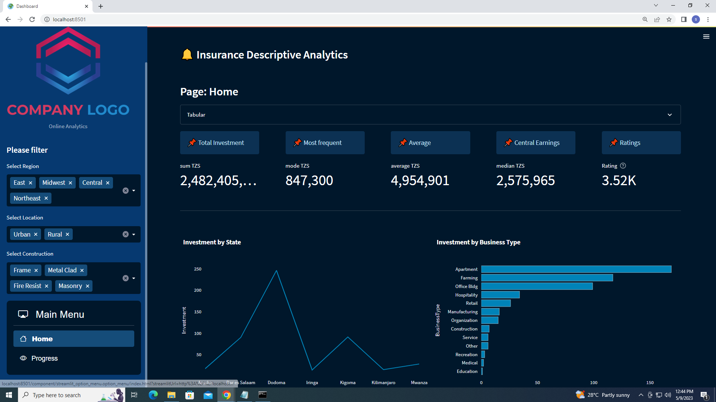Open the Rating help tooltip question-mark icon
The image size is (716, 402).
(x=623, y=165)
